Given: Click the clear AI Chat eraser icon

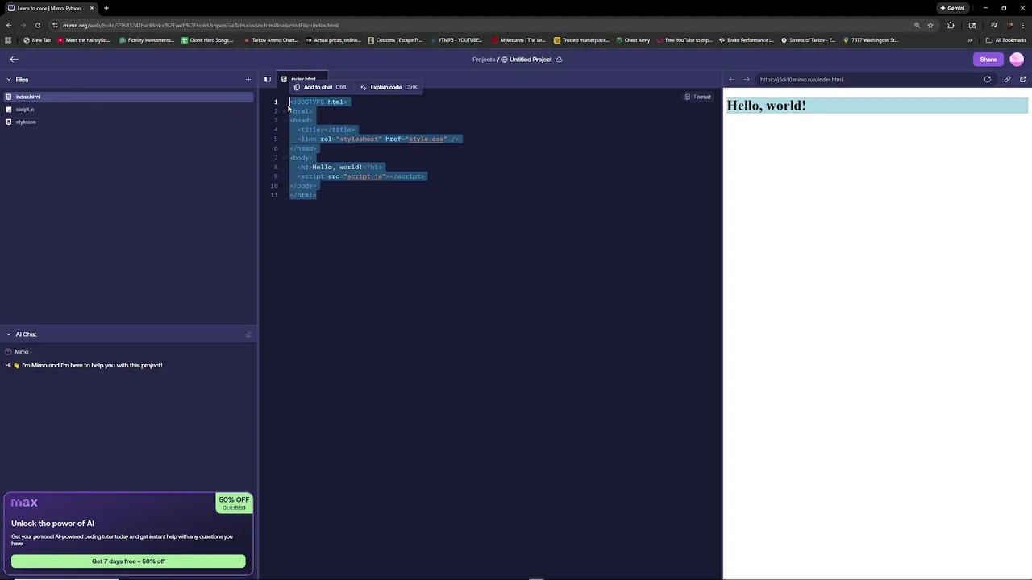Looking at the screenshot, I should click(248, 334).
